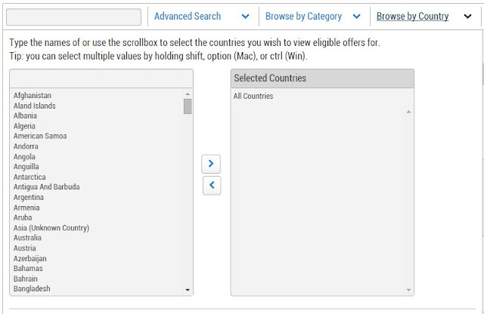Click the Selected Countries scroll-up arrow
The image size is (484, 314).
pyautogui.click(x=408, y=112)
